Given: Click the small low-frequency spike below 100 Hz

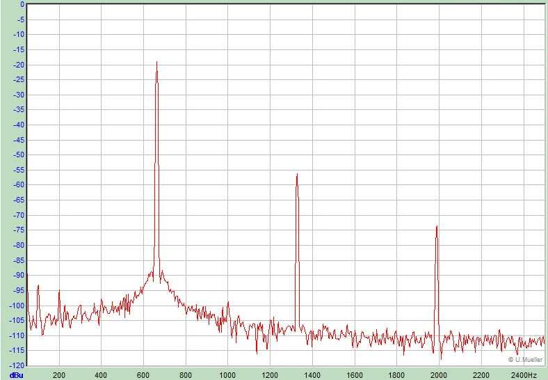Looking at the screenshot, I should [38, 286].
